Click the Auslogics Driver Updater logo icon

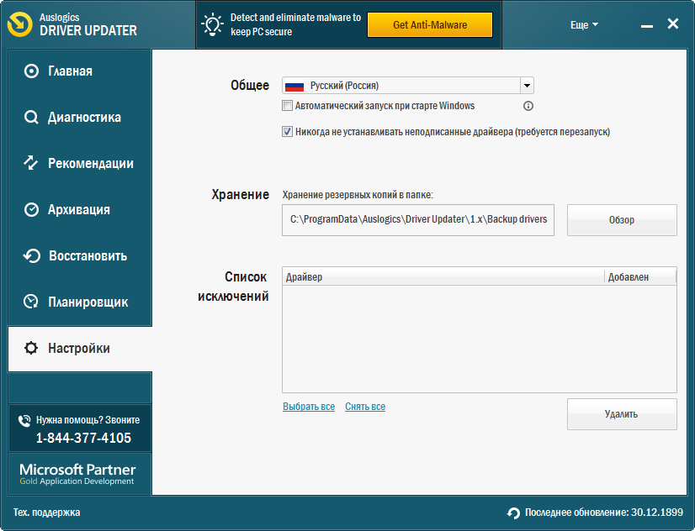coord(20,24)
